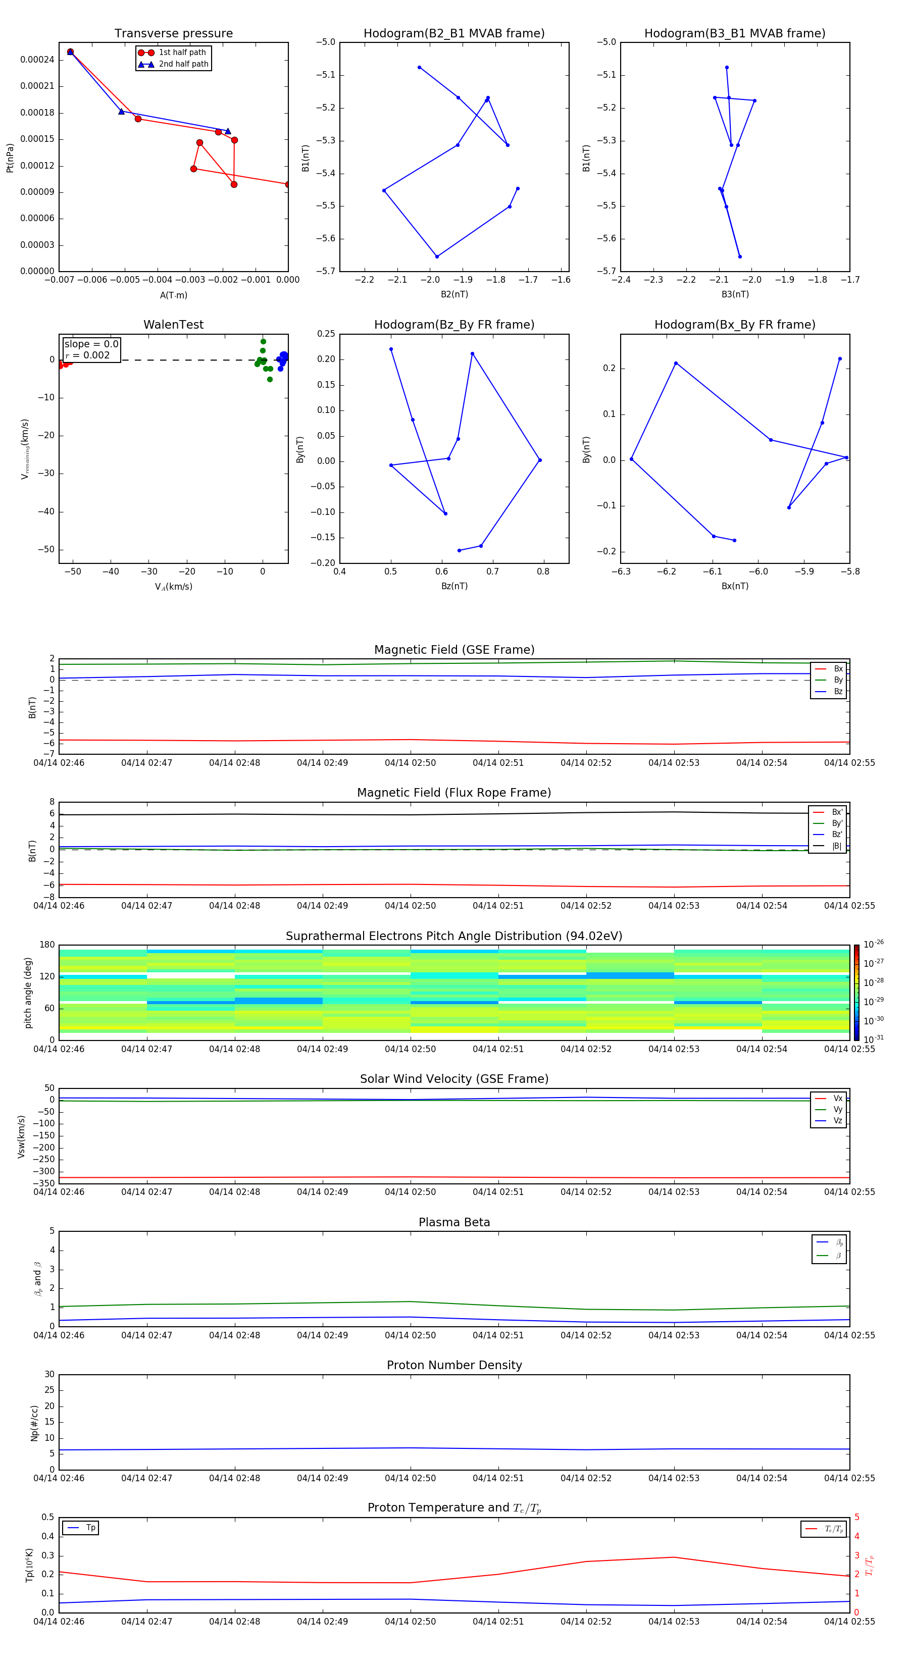Click the pitch angle color scale bar
Image resolution: width=909 pixels, height=1666 pixels.
(x=856, y=993)
